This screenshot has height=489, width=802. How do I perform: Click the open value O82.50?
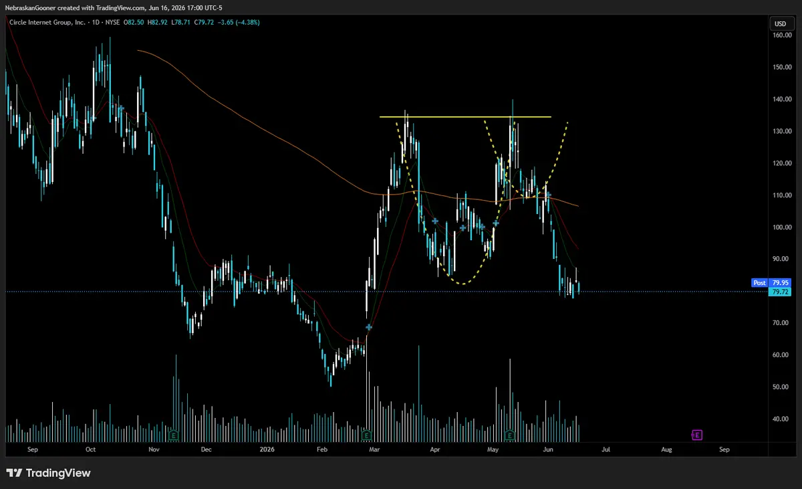(132, 22)
